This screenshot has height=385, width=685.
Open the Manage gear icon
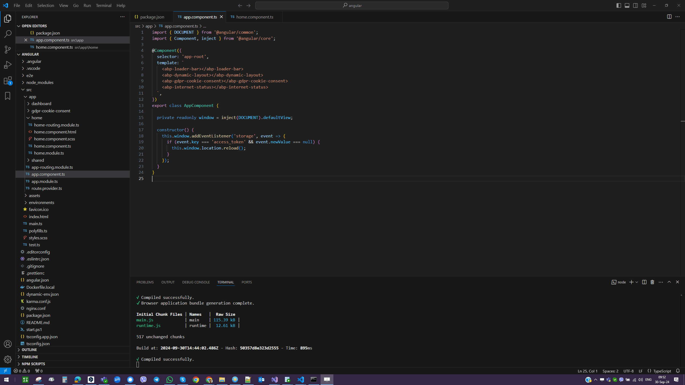pos(8,359)
